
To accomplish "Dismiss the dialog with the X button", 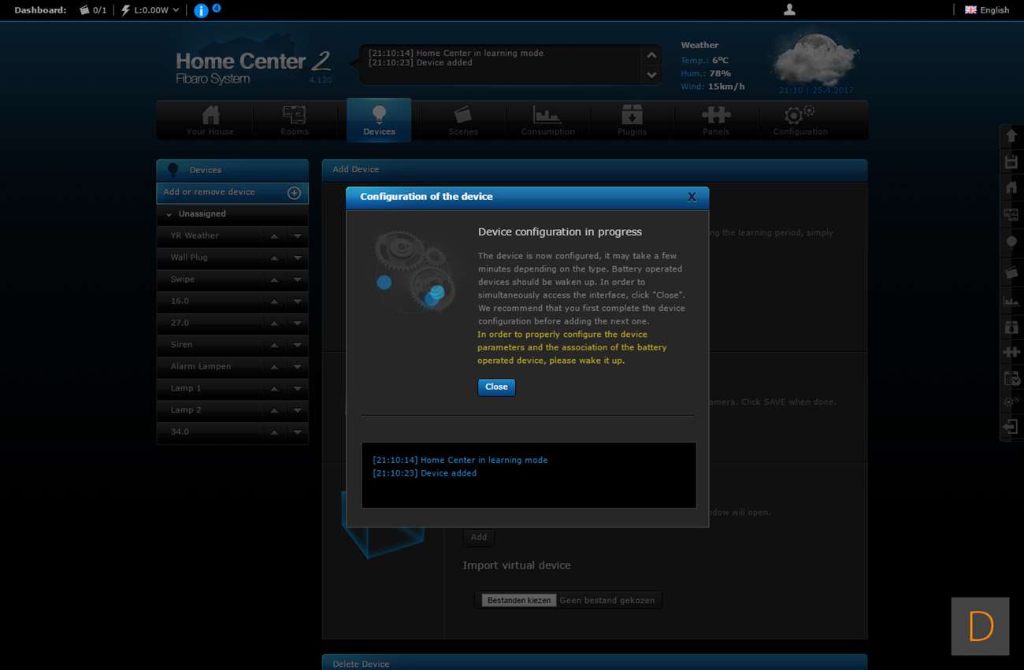I will point(692,198).
